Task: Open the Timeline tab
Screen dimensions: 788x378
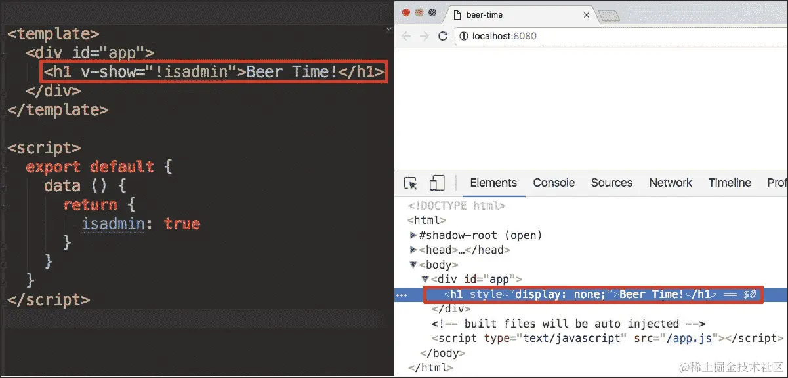Action: 730,183
